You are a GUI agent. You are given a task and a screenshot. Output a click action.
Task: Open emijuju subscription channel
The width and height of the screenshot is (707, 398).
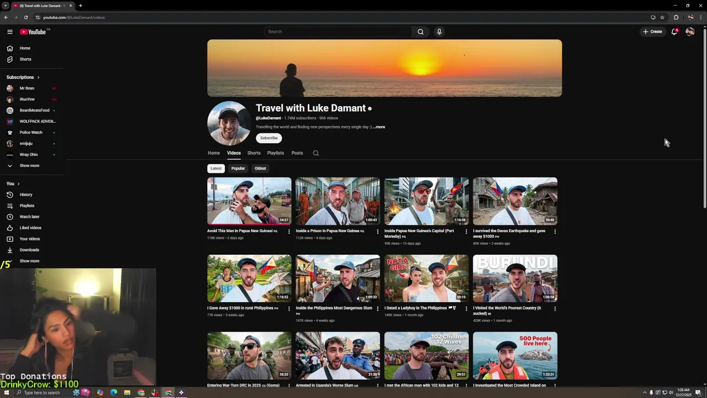[x=26, y=143]
